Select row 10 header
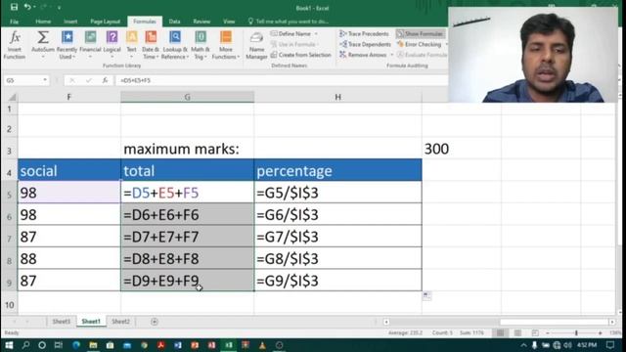 9,305
